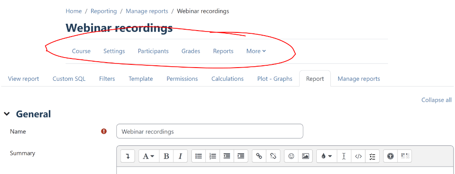Screen dimensions: 455x174
Task: Go to the Participants tab
Action: point(153,51)
